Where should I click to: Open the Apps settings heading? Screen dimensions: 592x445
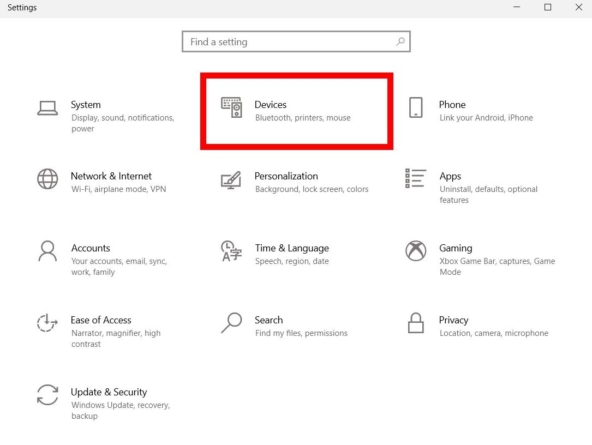pyautogui.click(x=450, y=176)
